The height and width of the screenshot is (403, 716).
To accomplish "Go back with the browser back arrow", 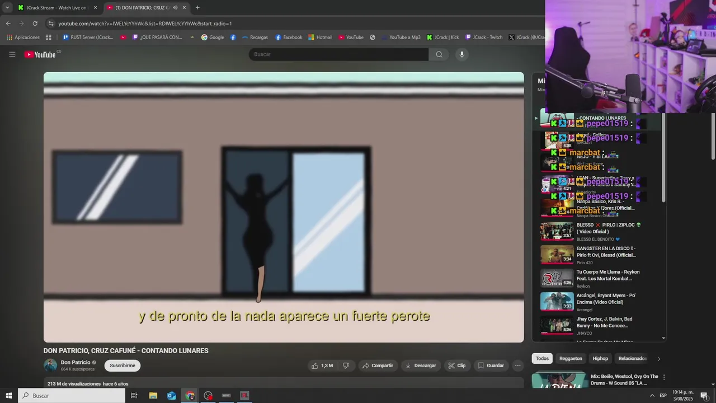I will 8,24.
